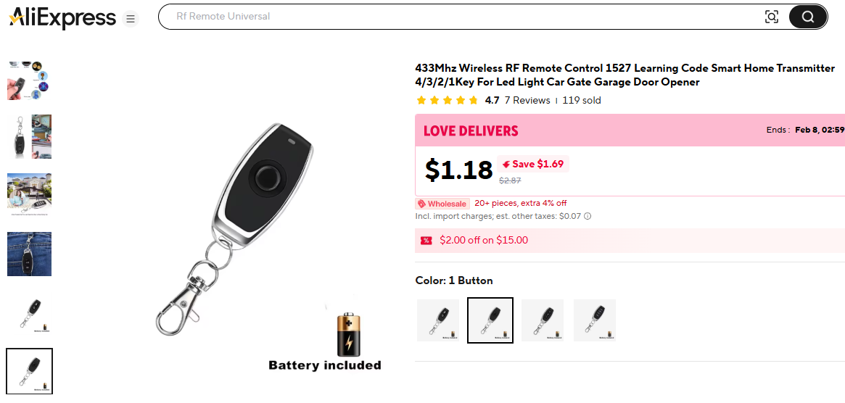This screenshot has width=845, height=403.
Task: Select the fourth color variant thumbnail
Action: 595,320
